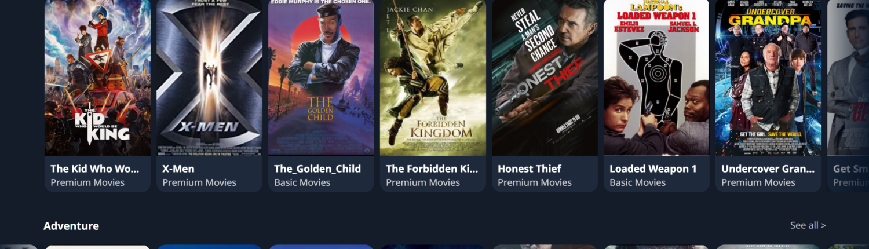Open The Forbidden Kingdom poster

click(433, 78)
